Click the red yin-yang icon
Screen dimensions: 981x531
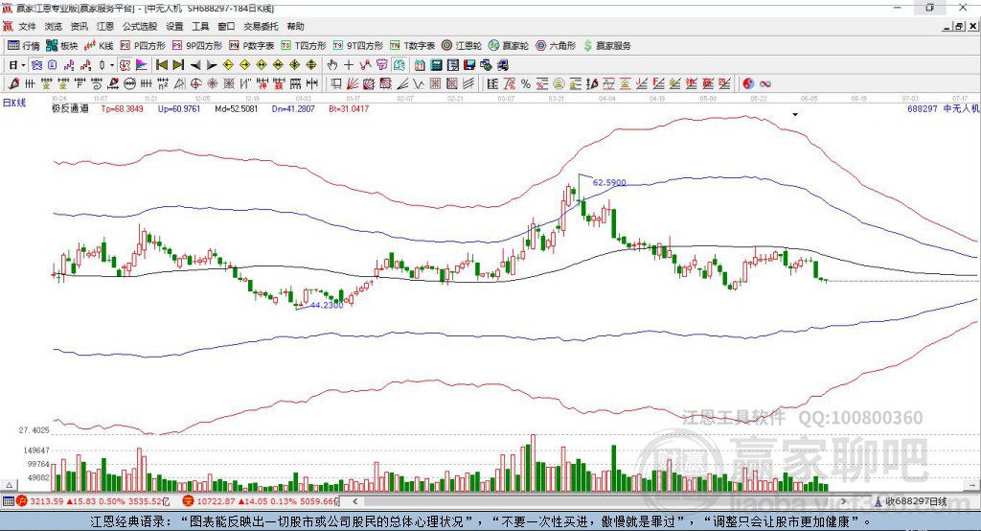(748, 83)
